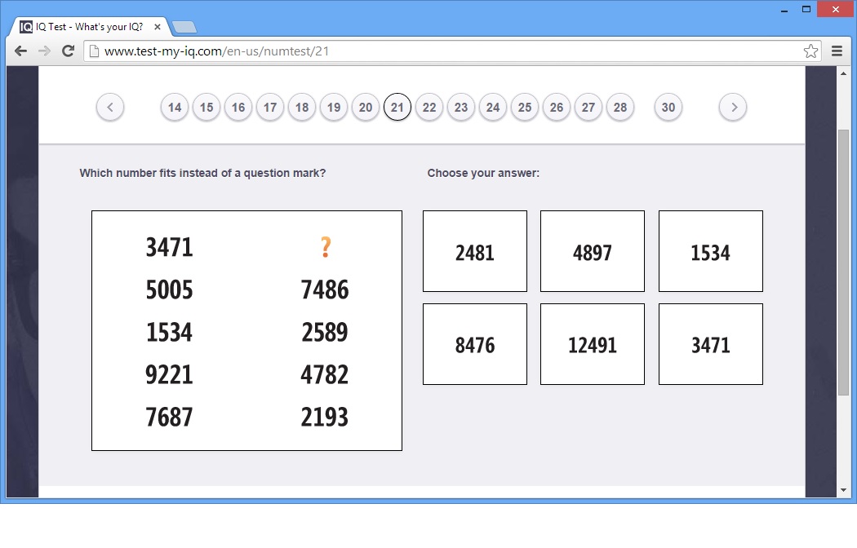The width and height of the screenshot is (857, 548).
Task: Go to previous questions with left chevron
Action: pyautogui.click(x=110, y=107)
